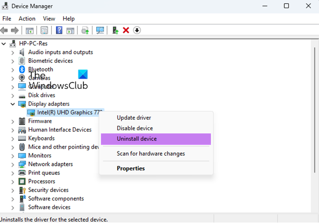Expand the Firmware node

12,122
